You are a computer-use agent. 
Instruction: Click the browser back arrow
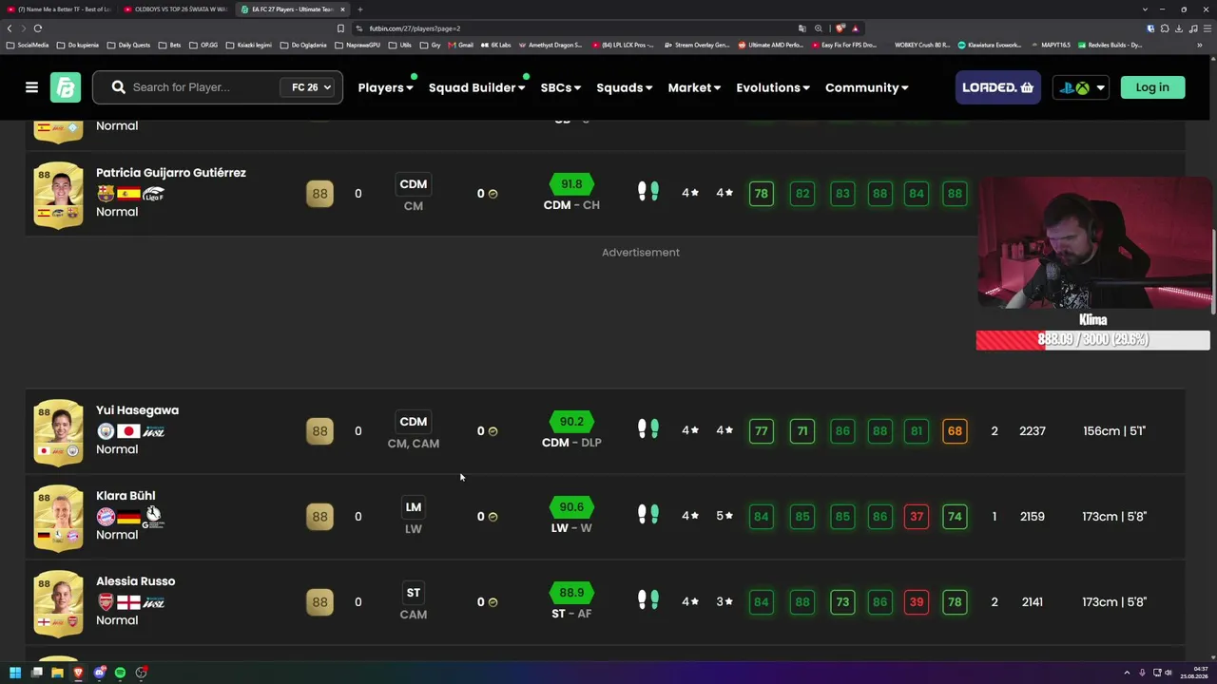(x=10, y=28)
